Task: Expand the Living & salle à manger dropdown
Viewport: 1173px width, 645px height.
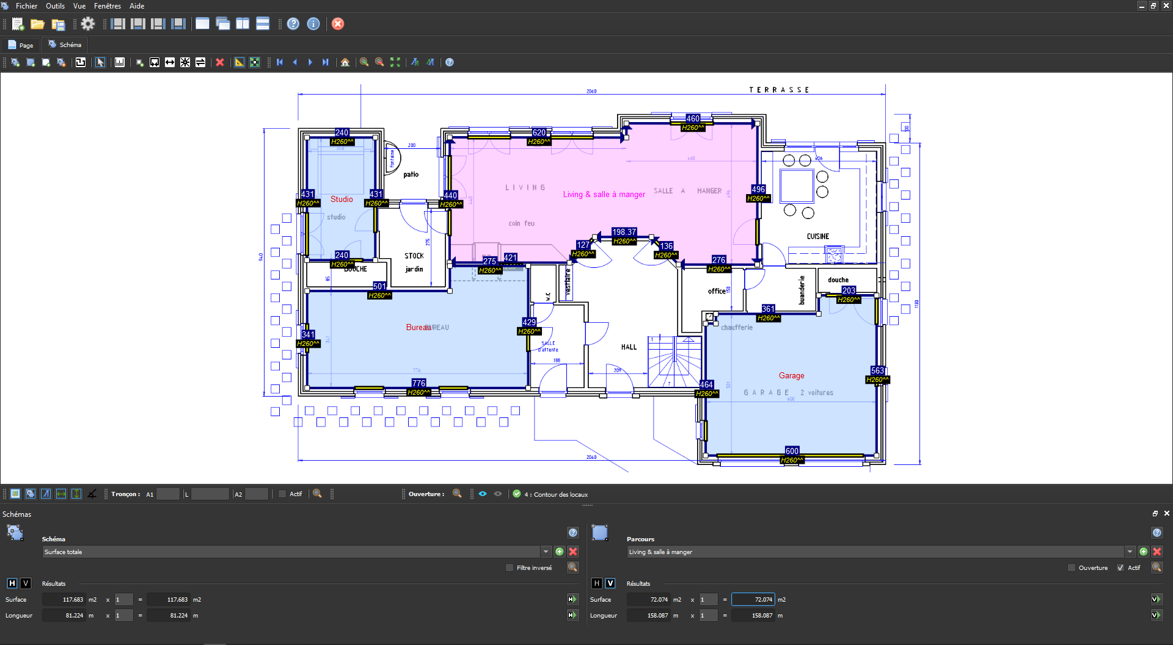Action: pyautogui.click(x=1130, y=552)
